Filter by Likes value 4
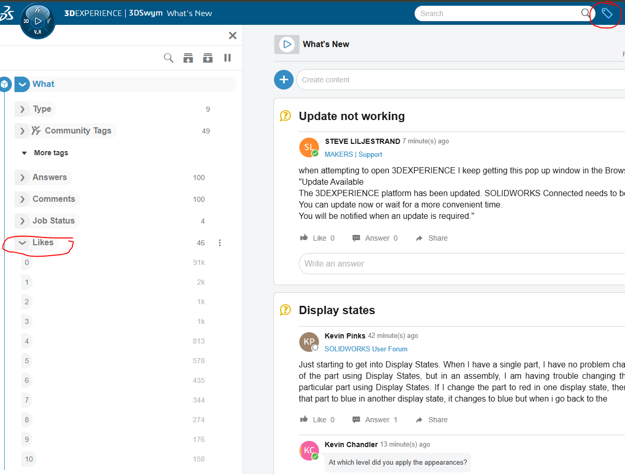The image size is (625, 474). tap(27, 341)
